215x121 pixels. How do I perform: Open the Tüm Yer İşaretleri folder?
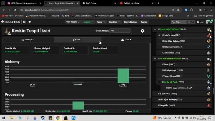(204, 16)
